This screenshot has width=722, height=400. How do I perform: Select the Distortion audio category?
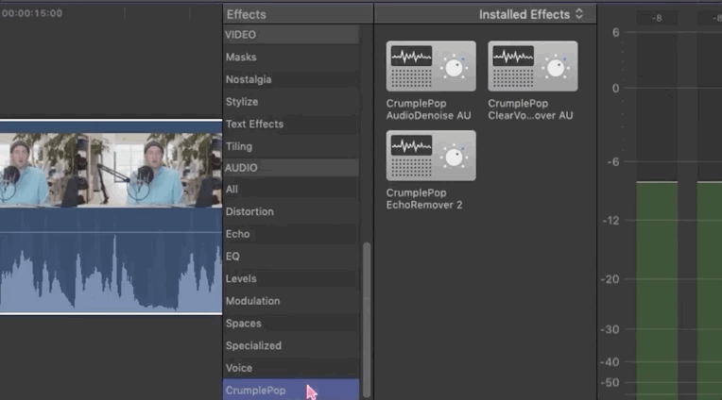point(291,211)
